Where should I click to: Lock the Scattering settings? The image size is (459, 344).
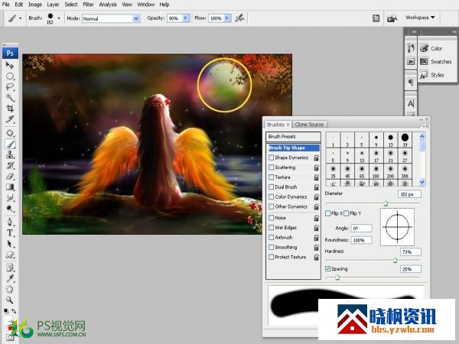click(317, 167)
